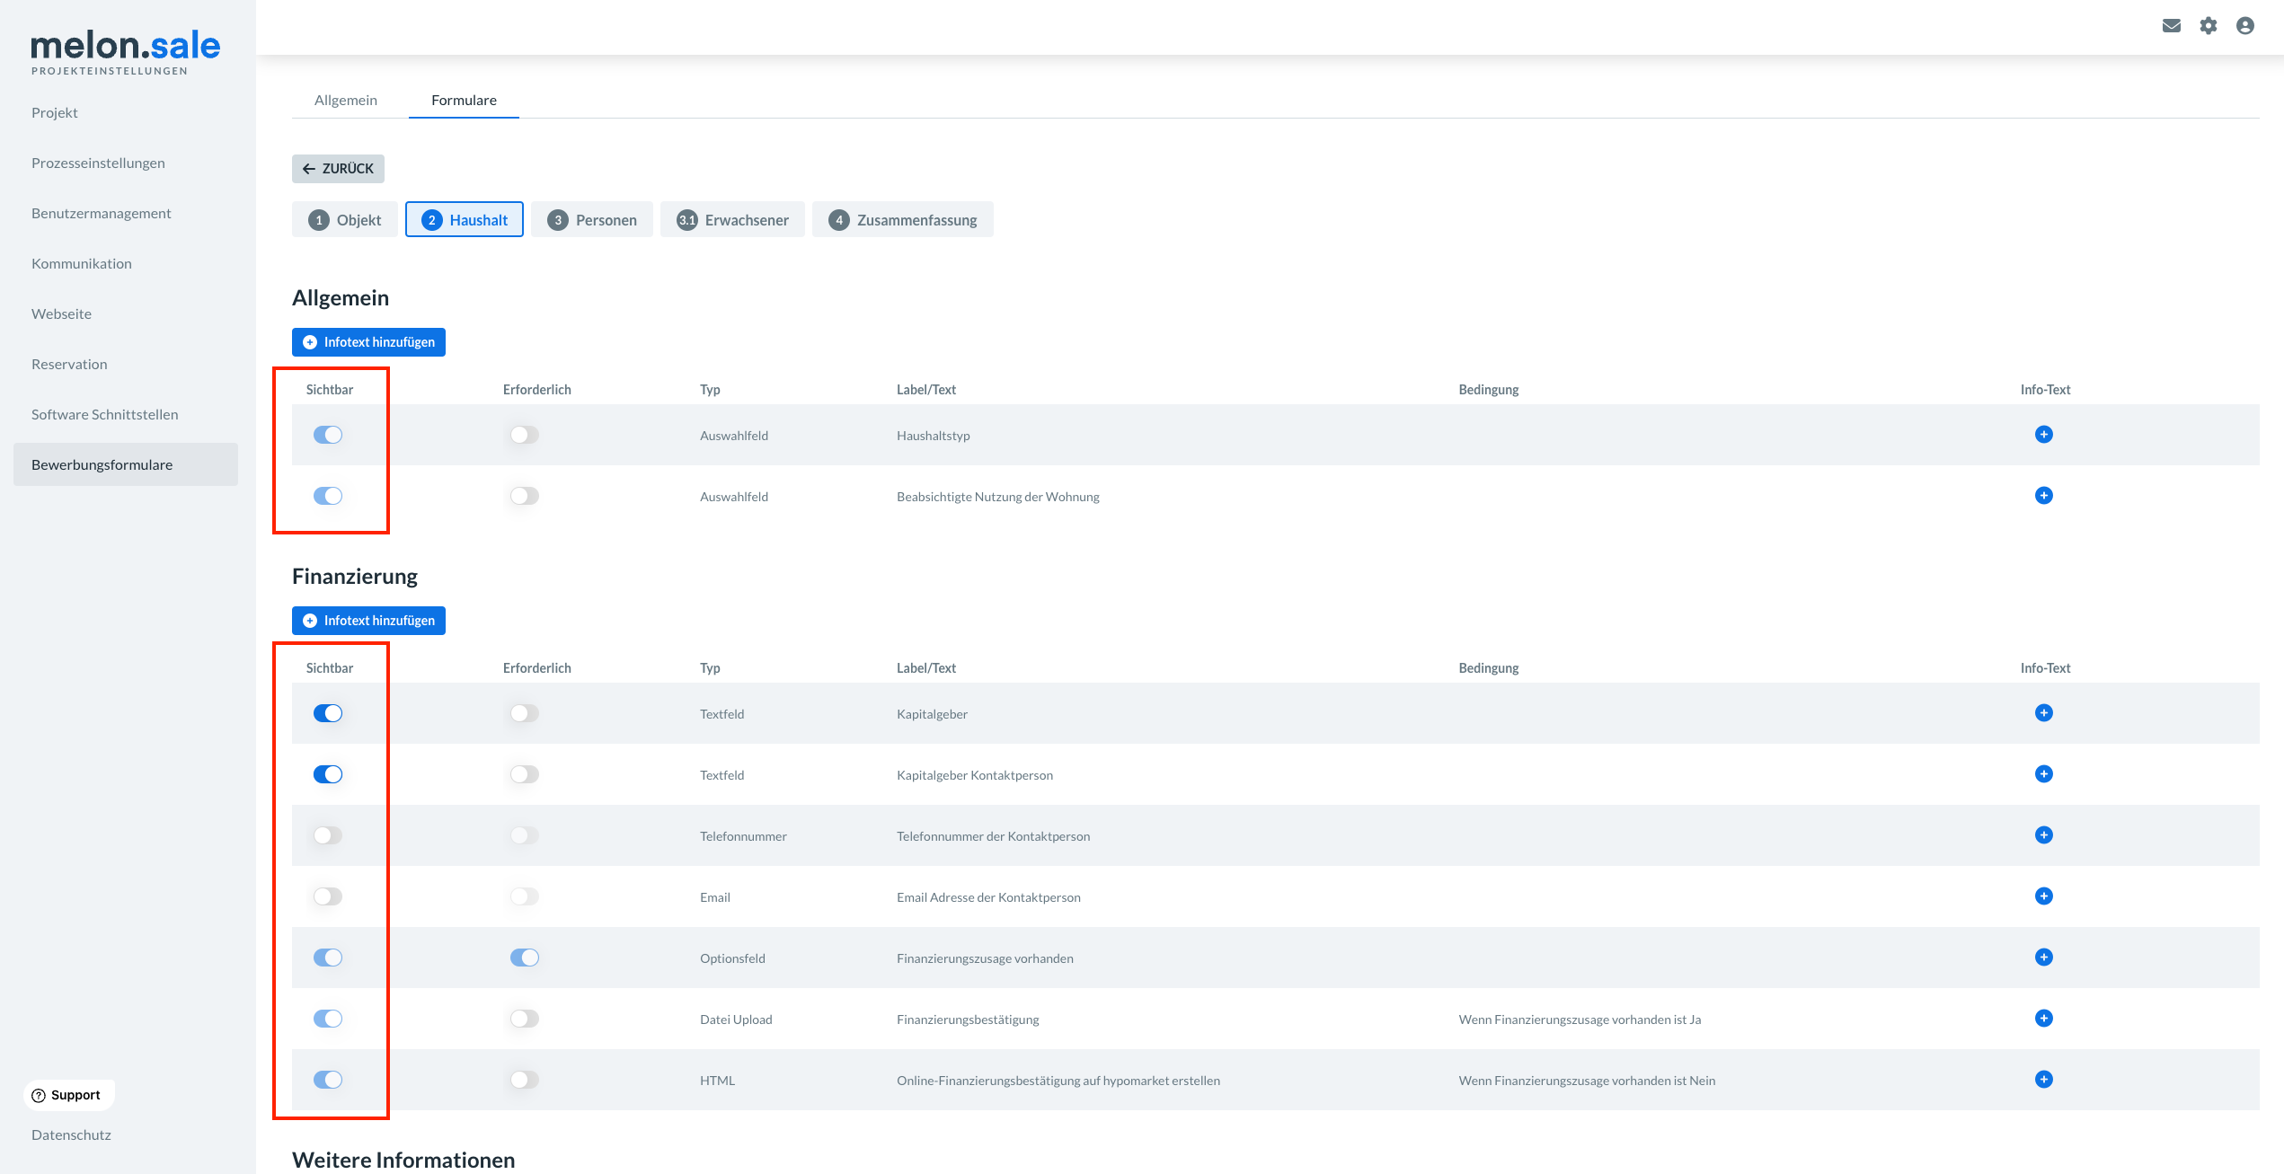This screenshot has width=2284, height=1174.
Task: Open Software Schnittstellen in sidebar
Action: 104,414
